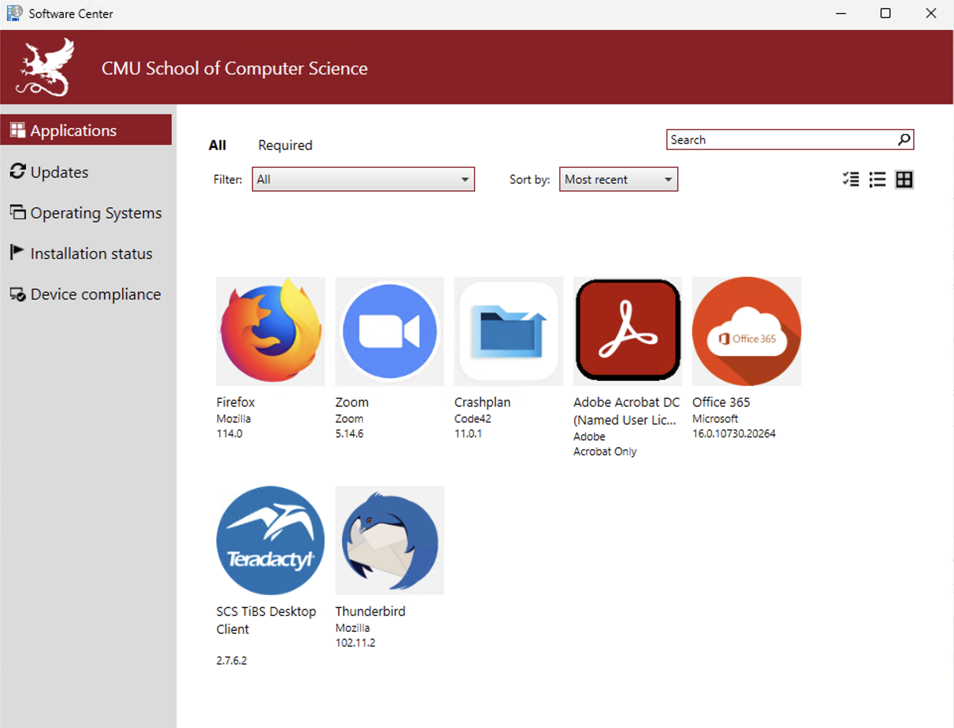Click the Crashplan name label
Viewport: 954px width, 728px height.
(x=482, y=402)
